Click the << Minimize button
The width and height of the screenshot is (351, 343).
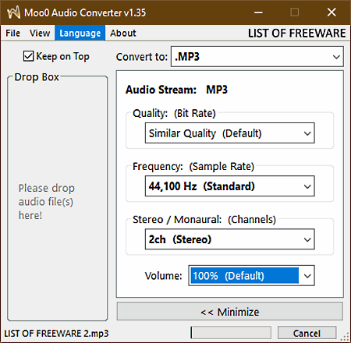point(230,311)
